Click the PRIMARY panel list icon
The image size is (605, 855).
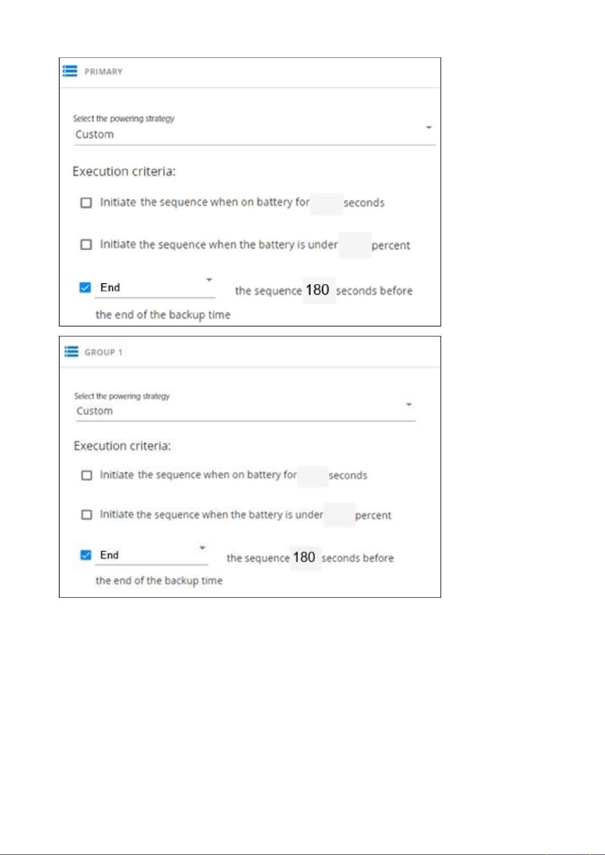pyautogui.click(x=70, y=71)
